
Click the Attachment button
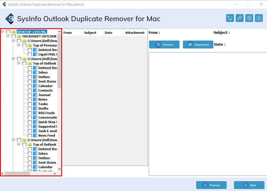click(198, 45)
